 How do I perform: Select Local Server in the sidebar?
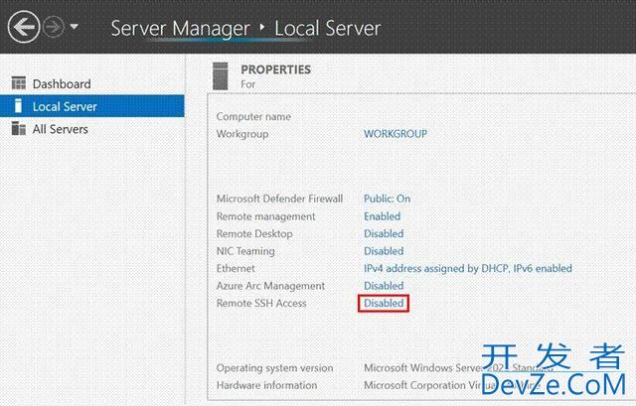(92, 106)
